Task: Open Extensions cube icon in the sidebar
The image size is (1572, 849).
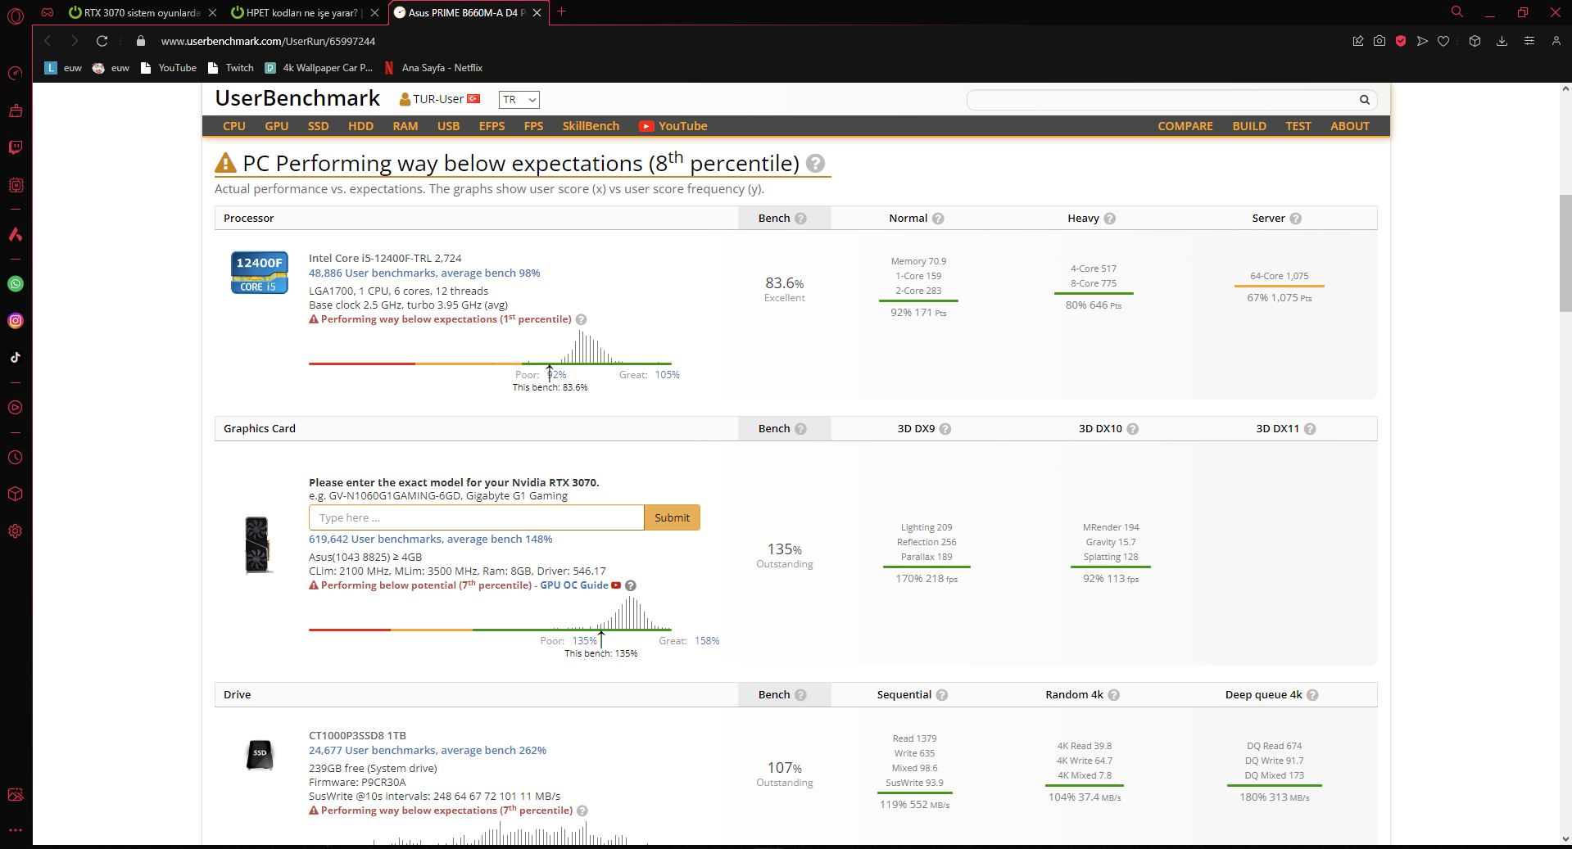Action: pos(16,494)
